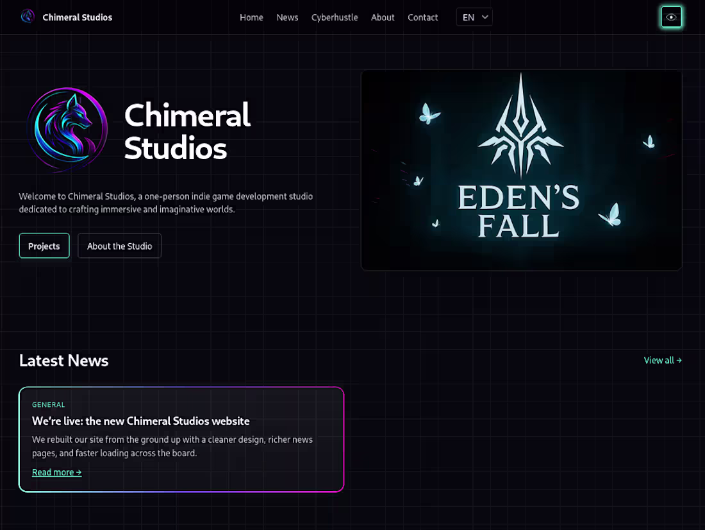Open the Cyberhustle nav item
705x530 pixels.
tap(335, 17)
